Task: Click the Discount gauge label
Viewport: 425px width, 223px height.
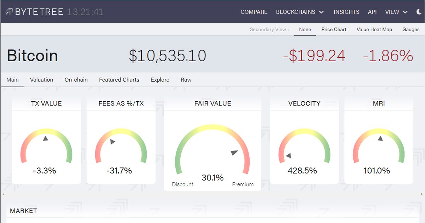Action: pos(182,184)
